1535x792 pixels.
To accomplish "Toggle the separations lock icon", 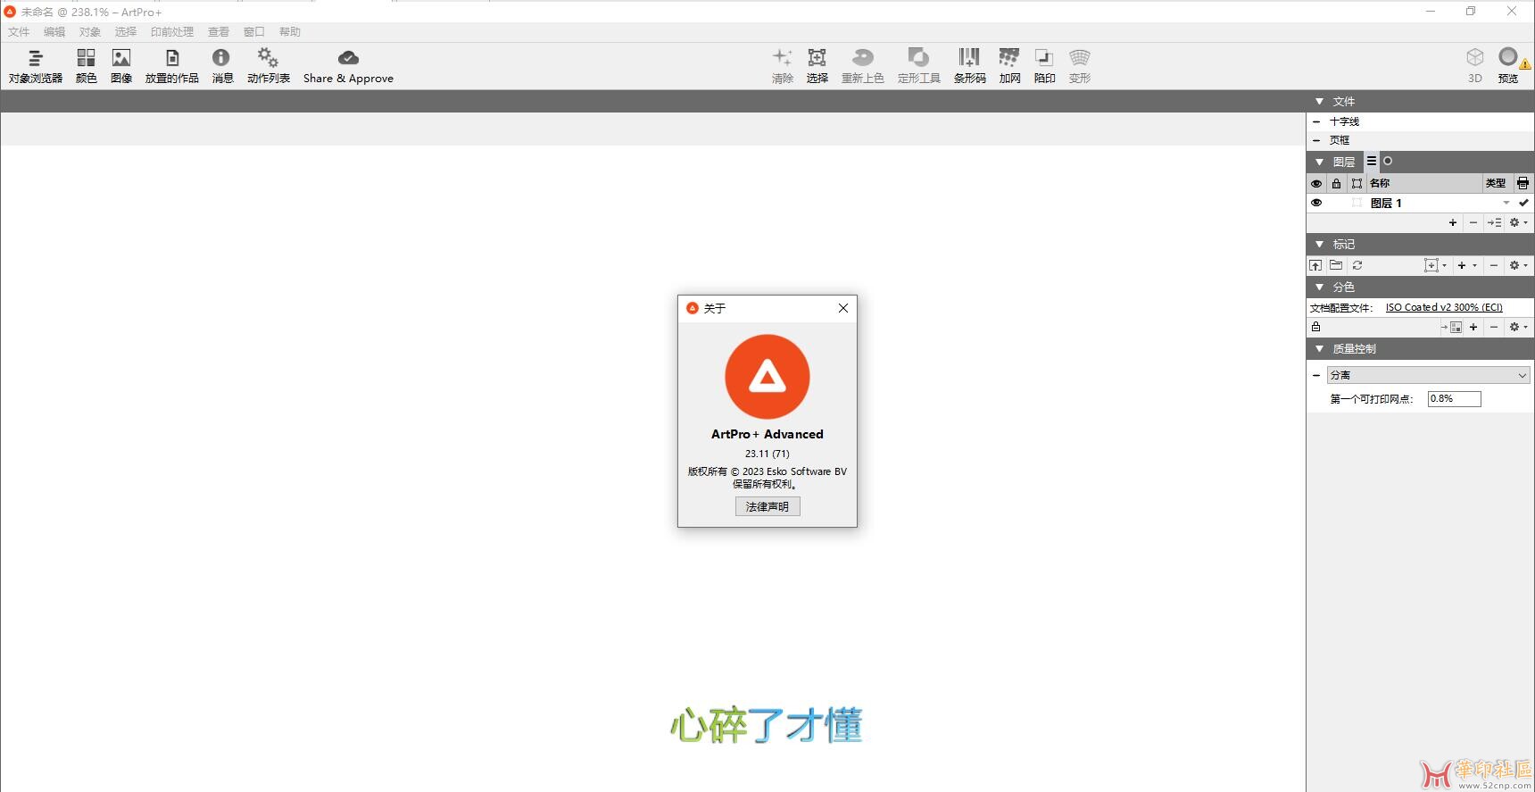I will pyautogui.click(x=1315, y=327).
